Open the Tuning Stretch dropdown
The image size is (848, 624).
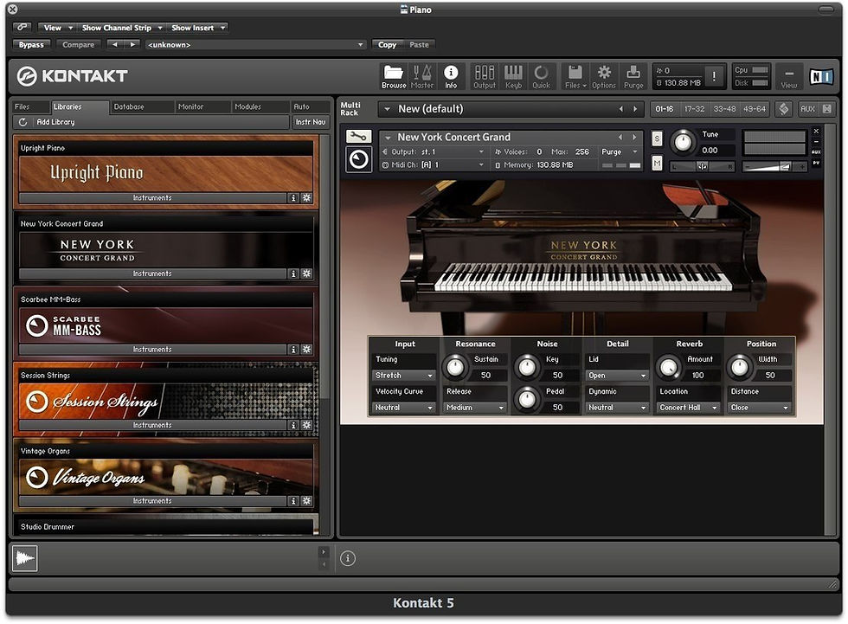tap(404, 376)
